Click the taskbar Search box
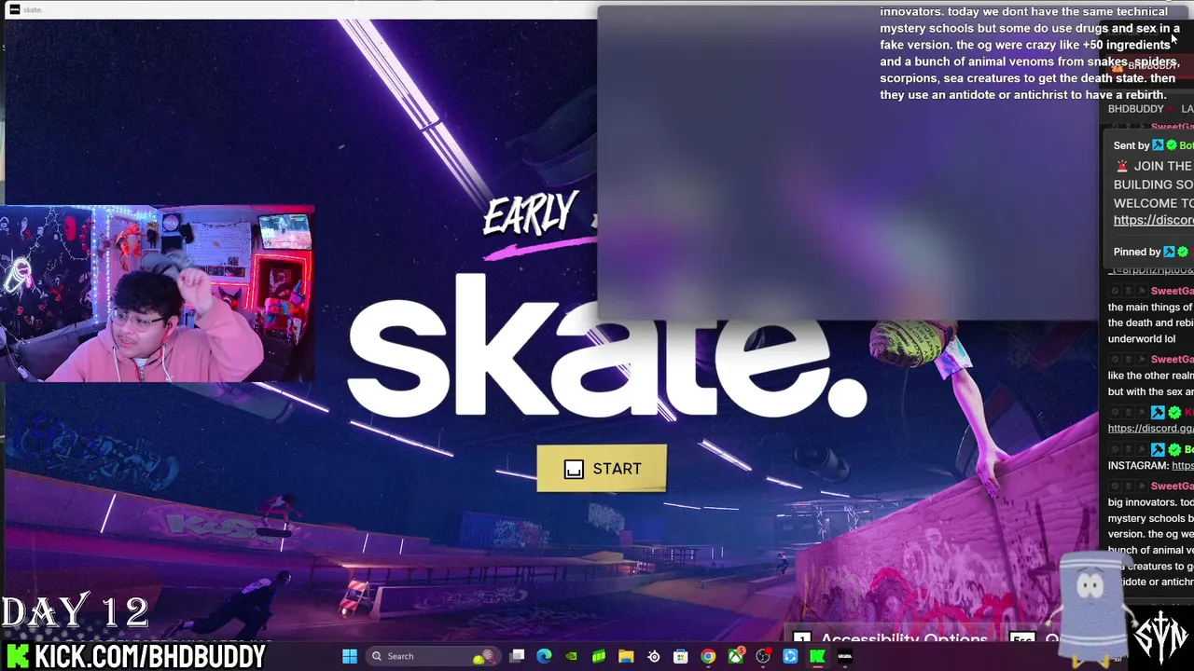The height and width of the screenshot is (671, 1194). pyautogui.click(x=433, y=656)
